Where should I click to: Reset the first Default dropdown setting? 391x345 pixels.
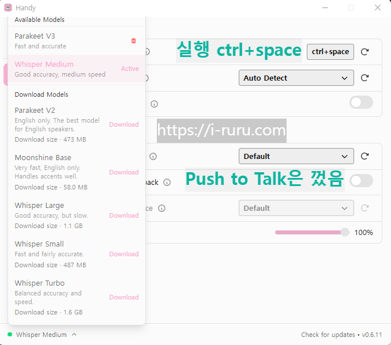(364, 156)
